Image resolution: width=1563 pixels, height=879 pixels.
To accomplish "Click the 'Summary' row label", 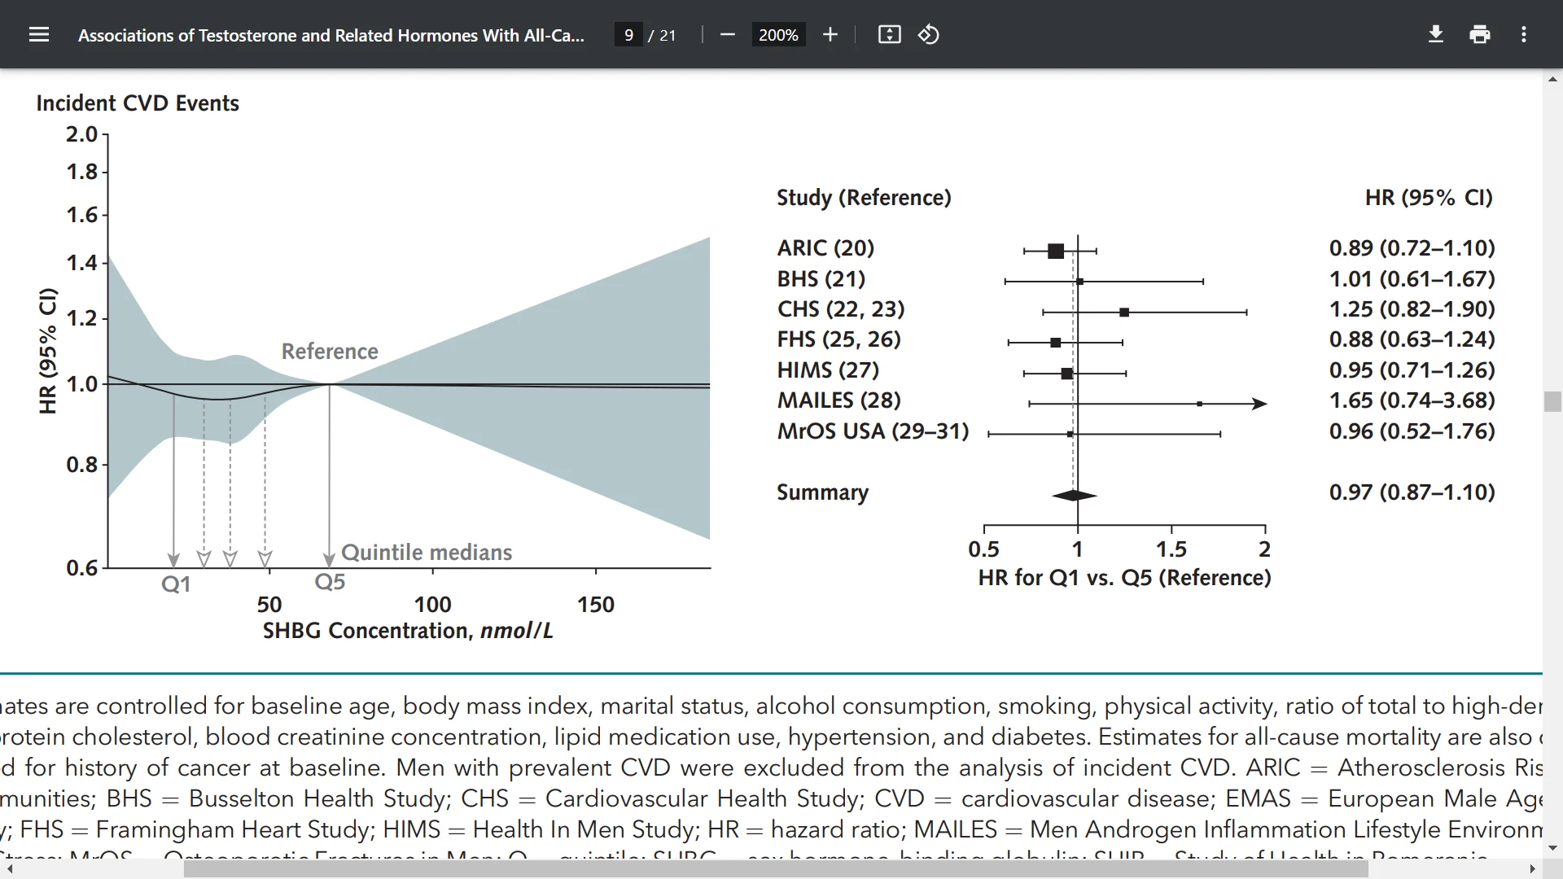I will click(x=822, y=492).
